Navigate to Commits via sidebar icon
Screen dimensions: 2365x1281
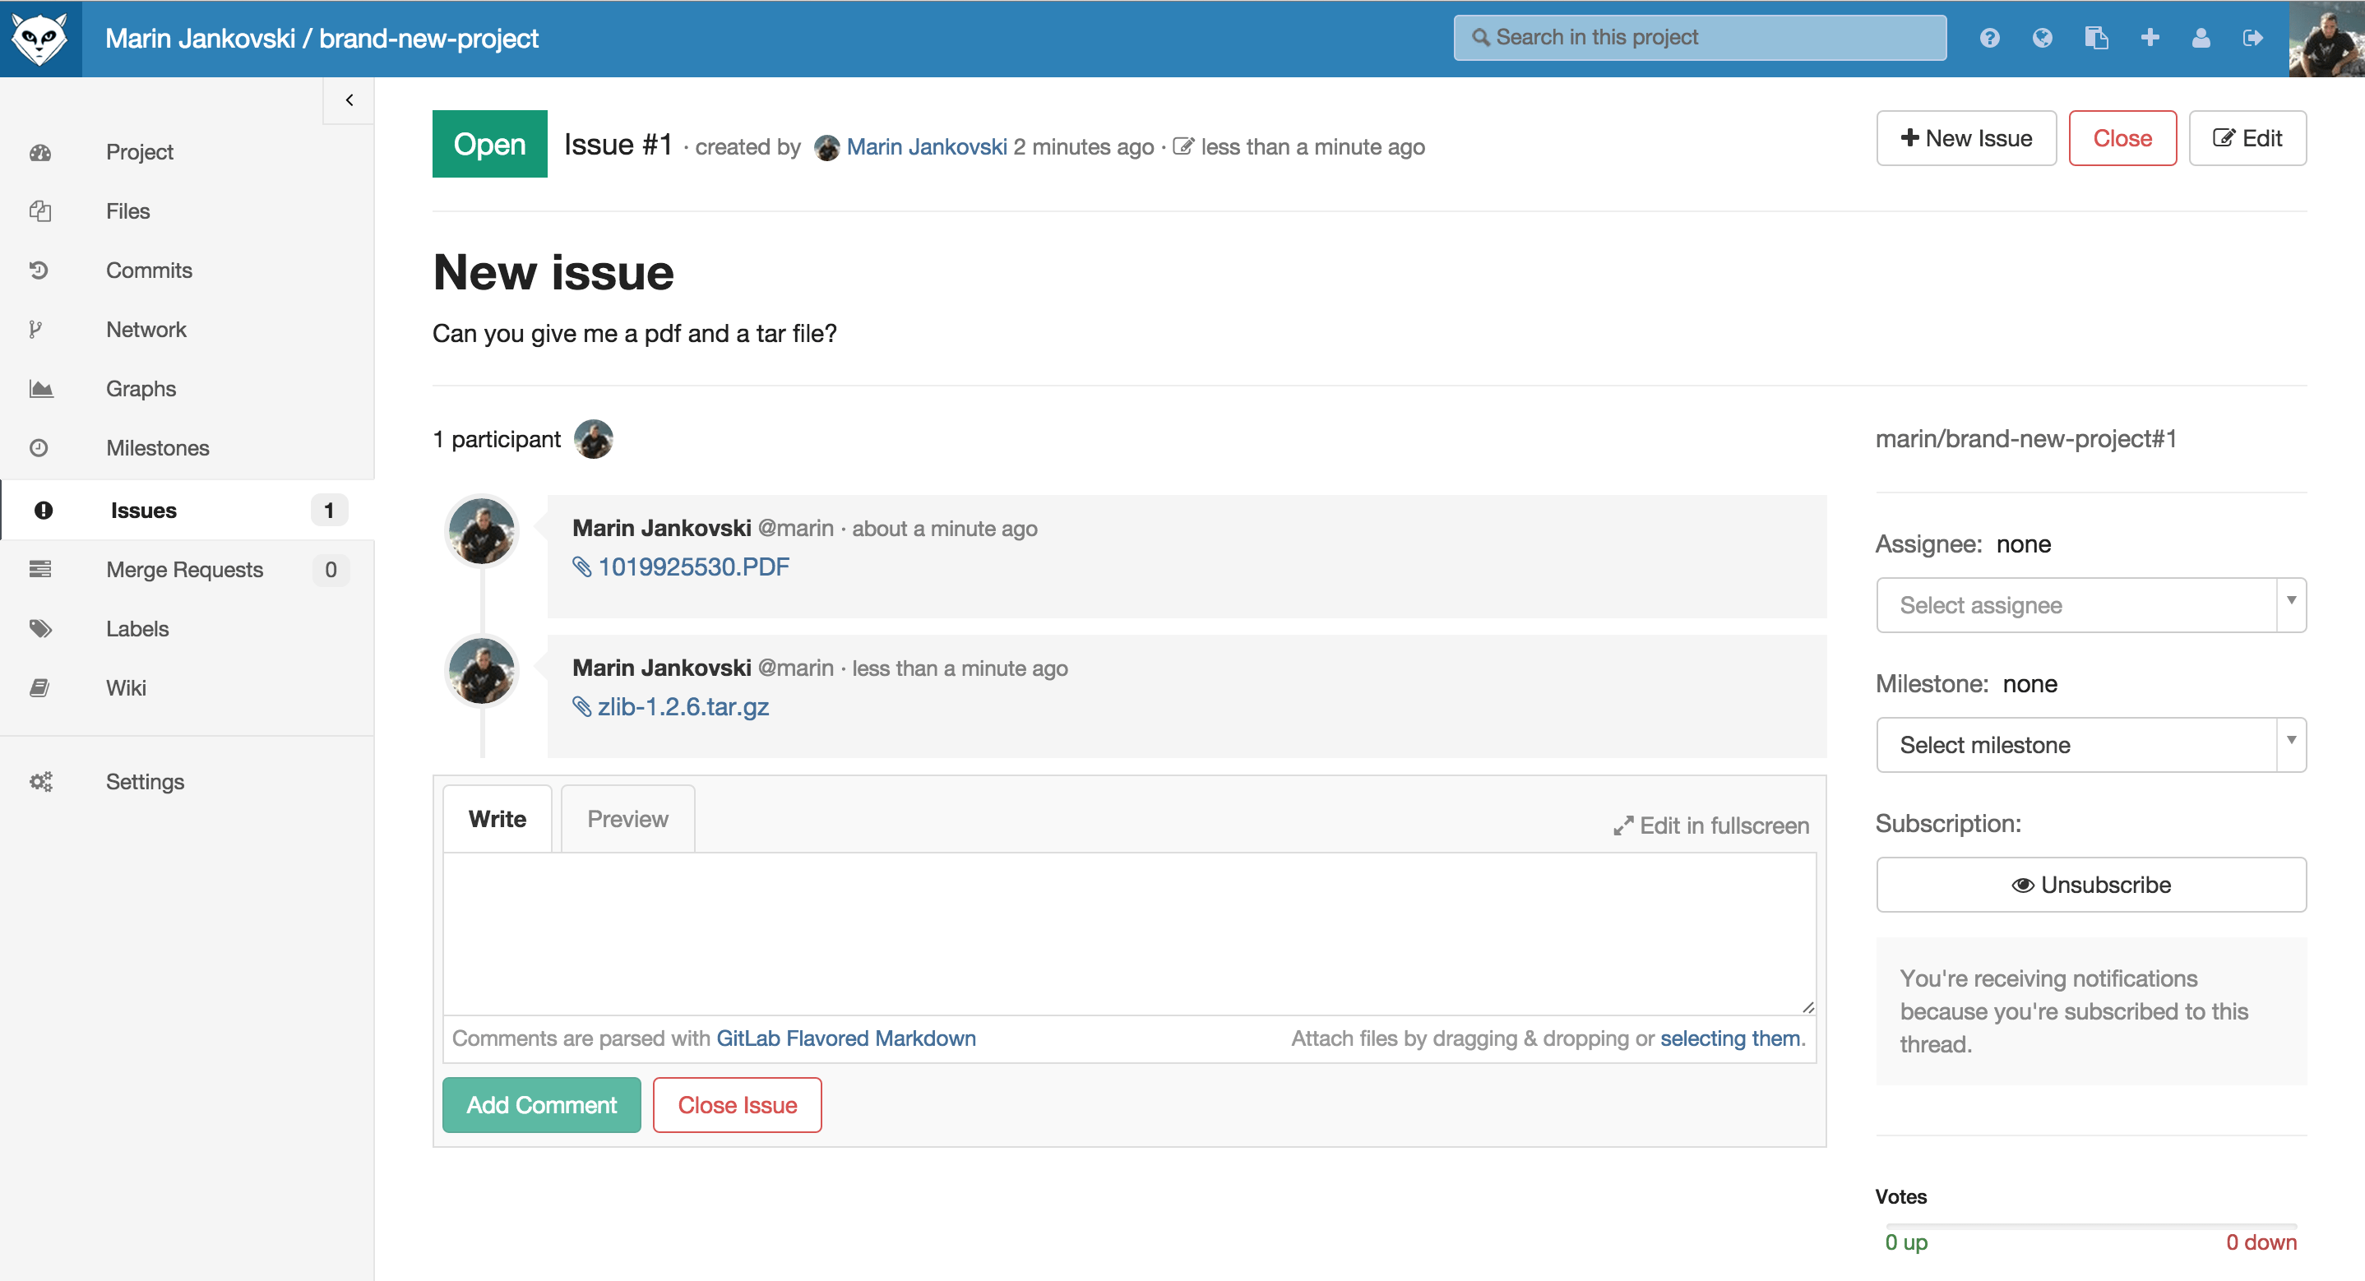(39, 270)
